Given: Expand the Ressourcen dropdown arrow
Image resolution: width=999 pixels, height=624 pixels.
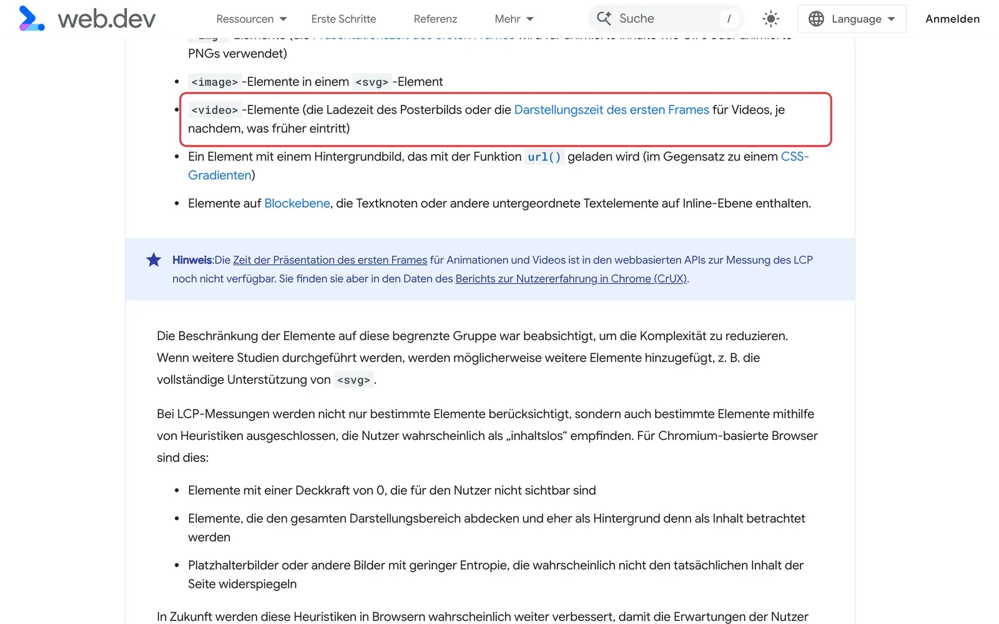Looking at the screenshot, I should pos(283,19).
